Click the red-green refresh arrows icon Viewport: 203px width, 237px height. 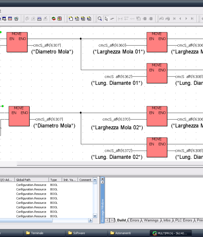click(54, 19)
